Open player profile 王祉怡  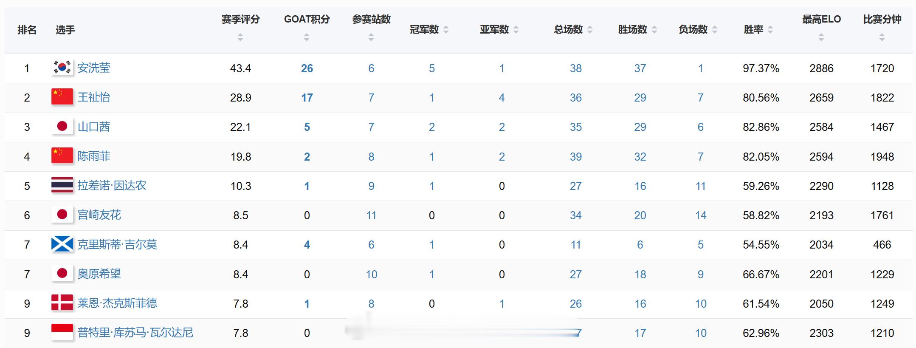click(94, 97)
